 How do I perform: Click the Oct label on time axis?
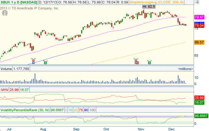pos(106,129)
